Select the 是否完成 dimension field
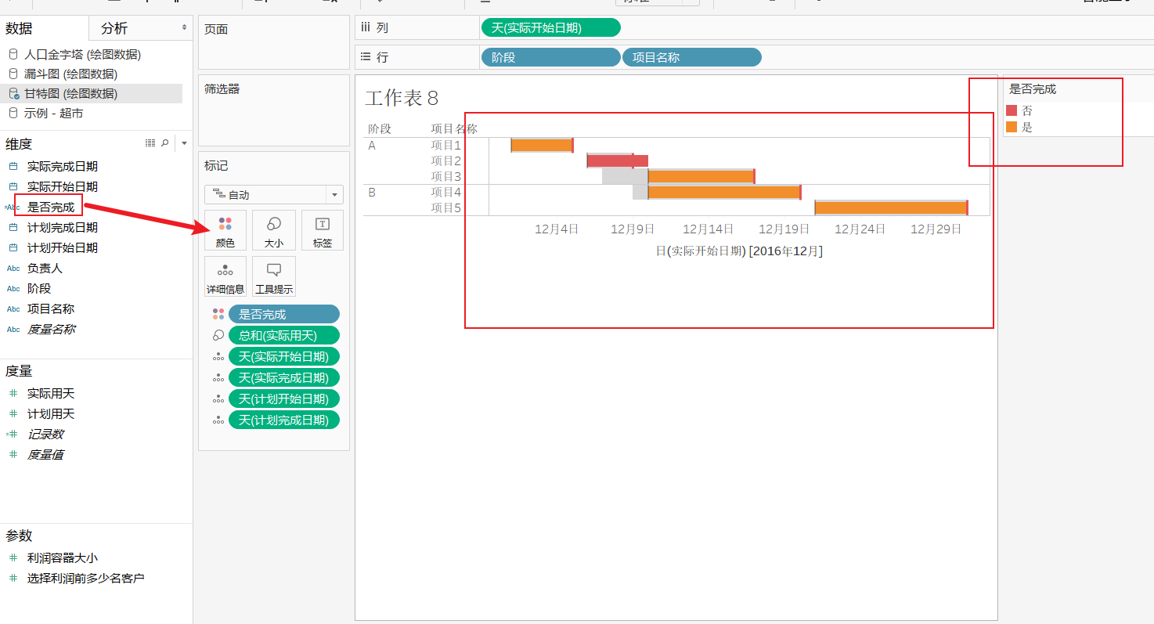 tap(51, 207)
